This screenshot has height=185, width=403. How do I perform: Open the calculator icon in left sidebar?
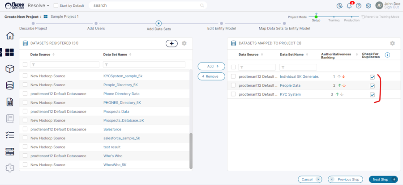(x=9, y=102)
